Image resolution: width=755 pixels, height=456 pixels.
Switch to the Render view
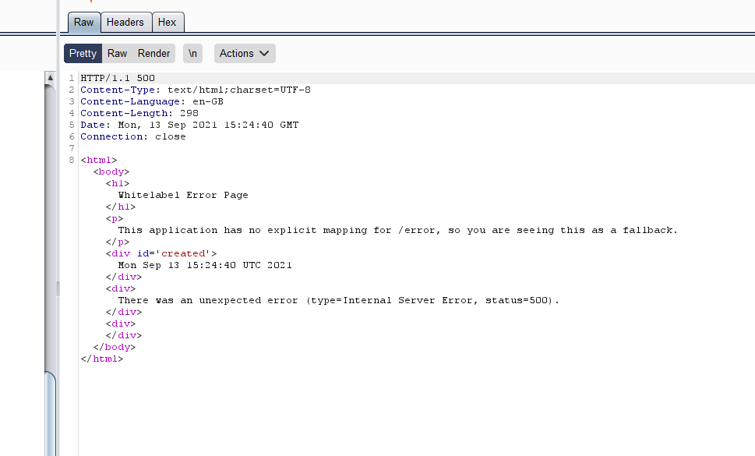153,54
